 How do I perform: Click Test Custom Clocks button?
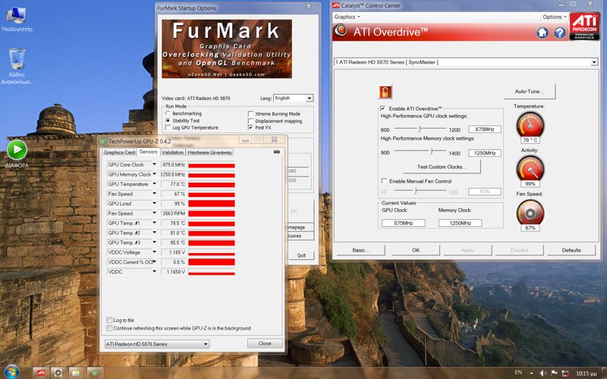pyautogui.click(x=442, y=167)
